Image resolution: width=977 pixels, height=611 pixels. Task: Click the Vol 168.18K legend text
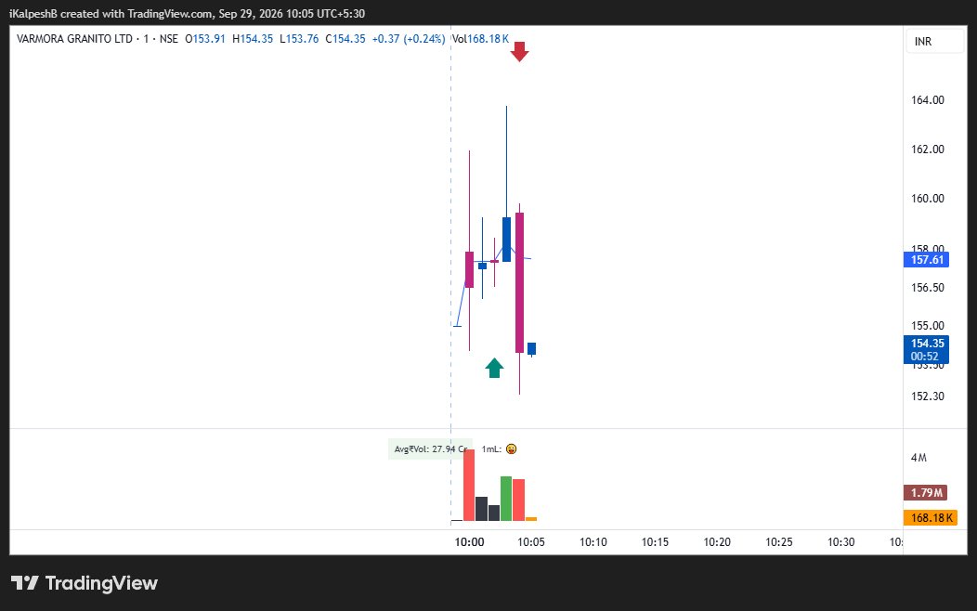480,39
